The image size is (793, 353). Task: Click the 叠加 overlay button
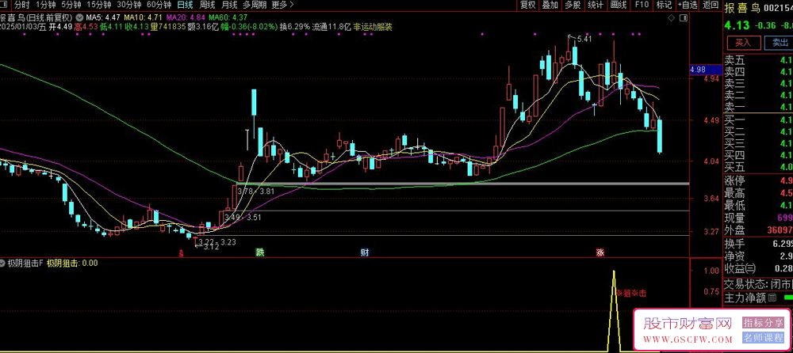[550, 5]
